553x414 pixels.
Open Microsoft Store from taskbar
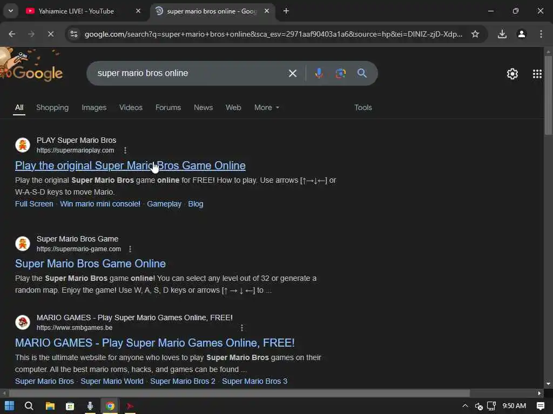point(70,406)
